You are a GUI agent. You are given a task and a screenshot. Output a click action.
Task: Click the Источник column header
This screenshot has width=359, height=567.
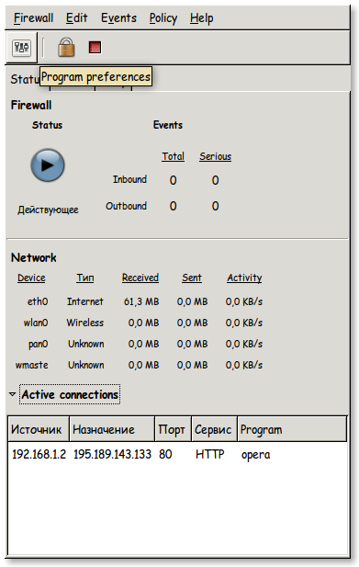[x=39, y=429]
